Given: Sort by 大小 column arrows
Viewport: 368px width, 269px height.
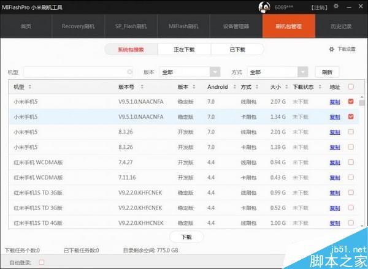Looking at the screenshot, I should coord(286,87).
